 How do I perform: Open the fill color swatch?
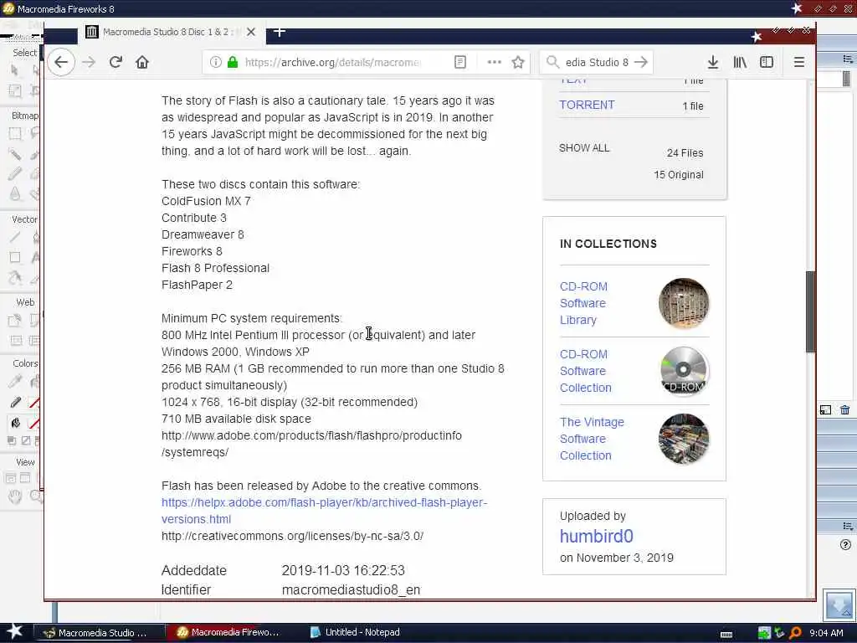pos(34,423)
